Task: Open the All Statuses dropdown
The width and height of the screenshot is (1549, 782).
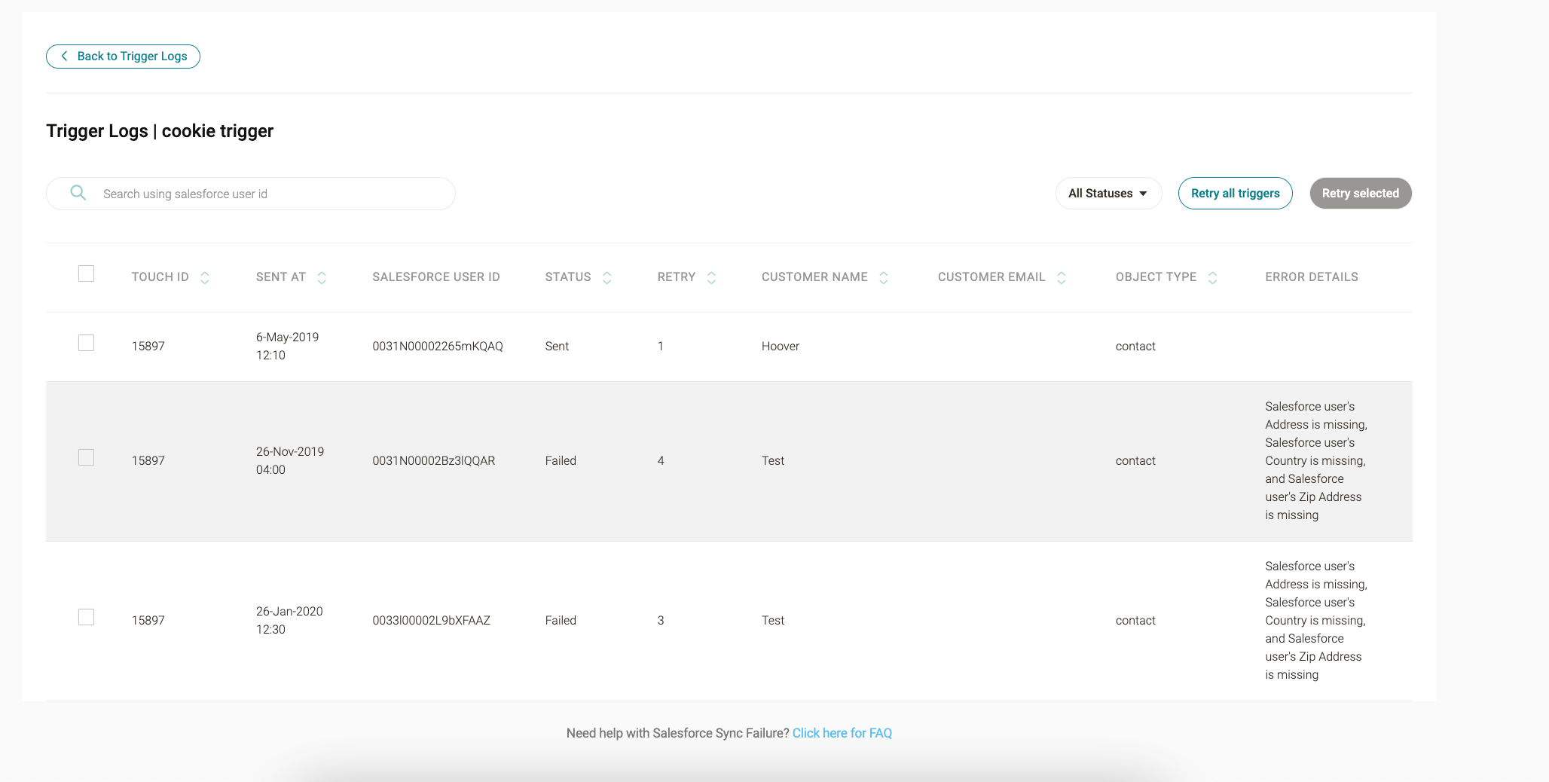Action: pos(1108,194)
